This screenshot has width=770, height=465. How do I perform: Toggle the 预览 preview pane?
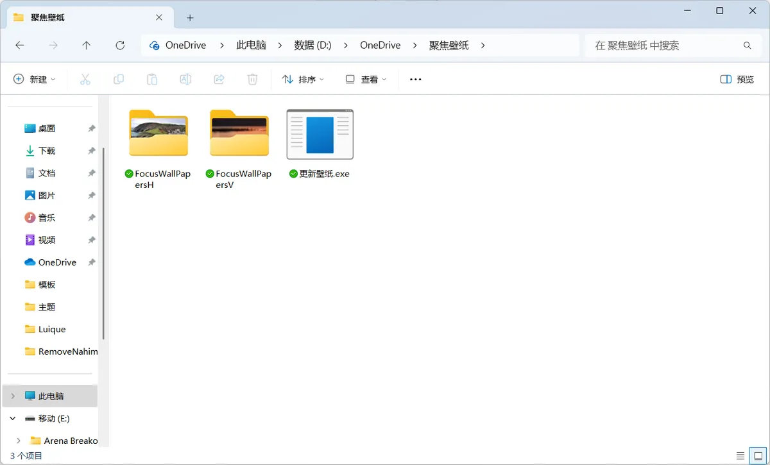[737, 80]
